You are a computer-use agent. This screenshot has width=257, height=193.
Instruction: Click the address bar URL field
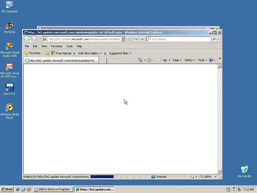pos(84,39)
